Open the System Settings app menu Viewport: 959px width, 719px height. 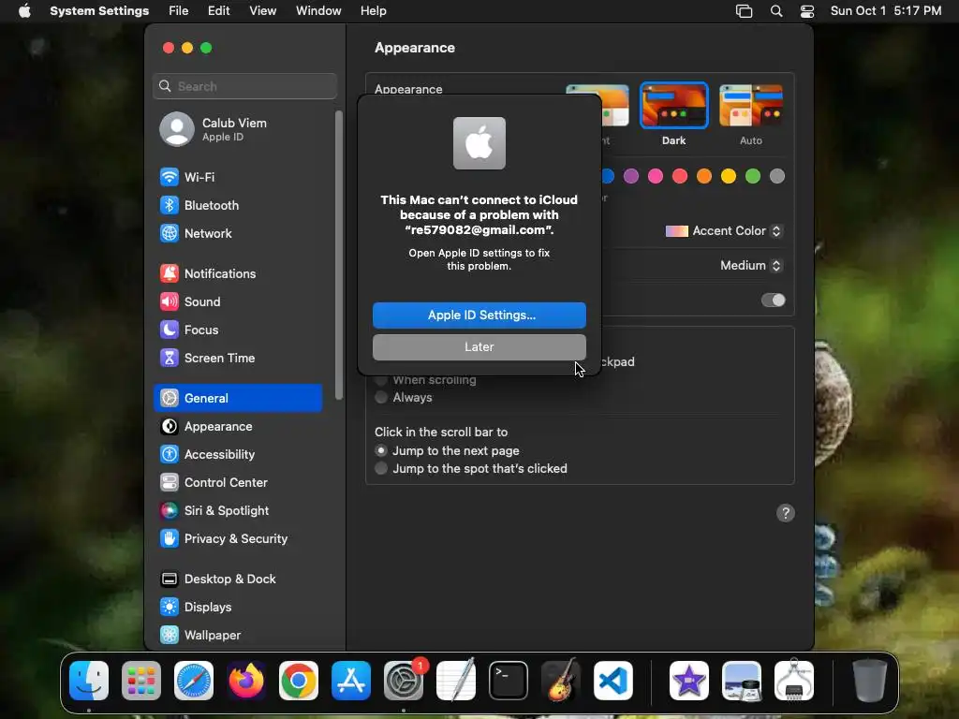pos(99,11)
